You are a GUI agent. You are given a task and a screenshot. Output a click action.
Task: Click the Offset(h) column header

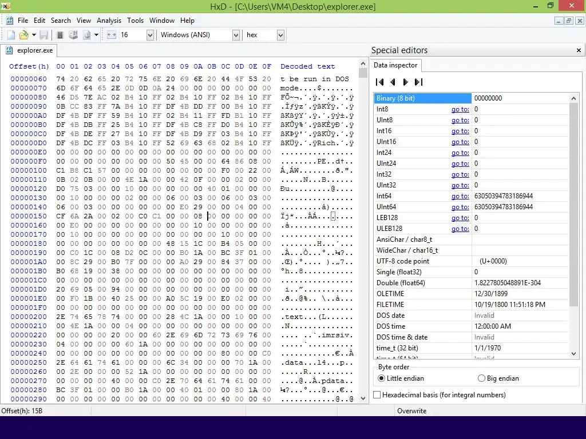pyautogui.click(x=29, y=66)
